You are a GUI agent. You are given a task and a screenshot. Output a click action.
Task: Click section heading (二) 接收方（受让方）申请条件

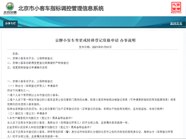(x=27, y=114)
